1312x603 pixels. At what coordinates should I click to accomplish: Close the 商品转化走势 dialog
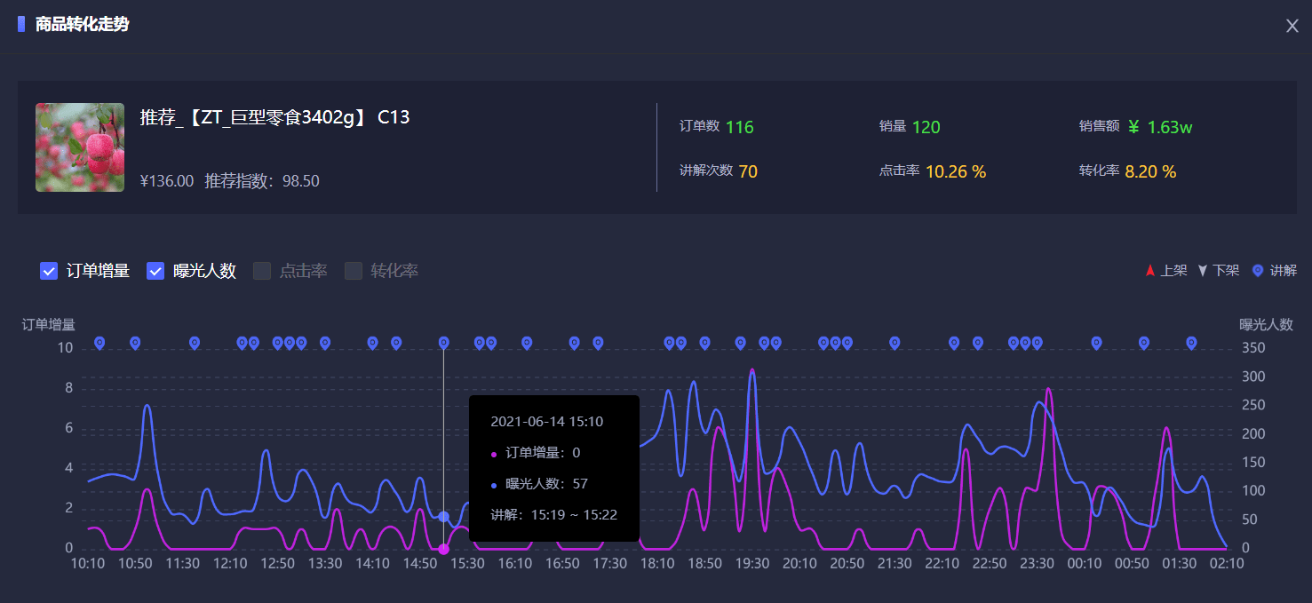[x=1292, y=26]
